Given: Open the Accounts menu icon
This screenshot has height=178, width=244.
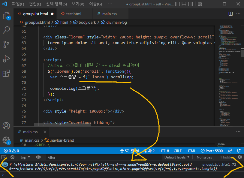Looking at the screenshot, I should pos(6,126).
